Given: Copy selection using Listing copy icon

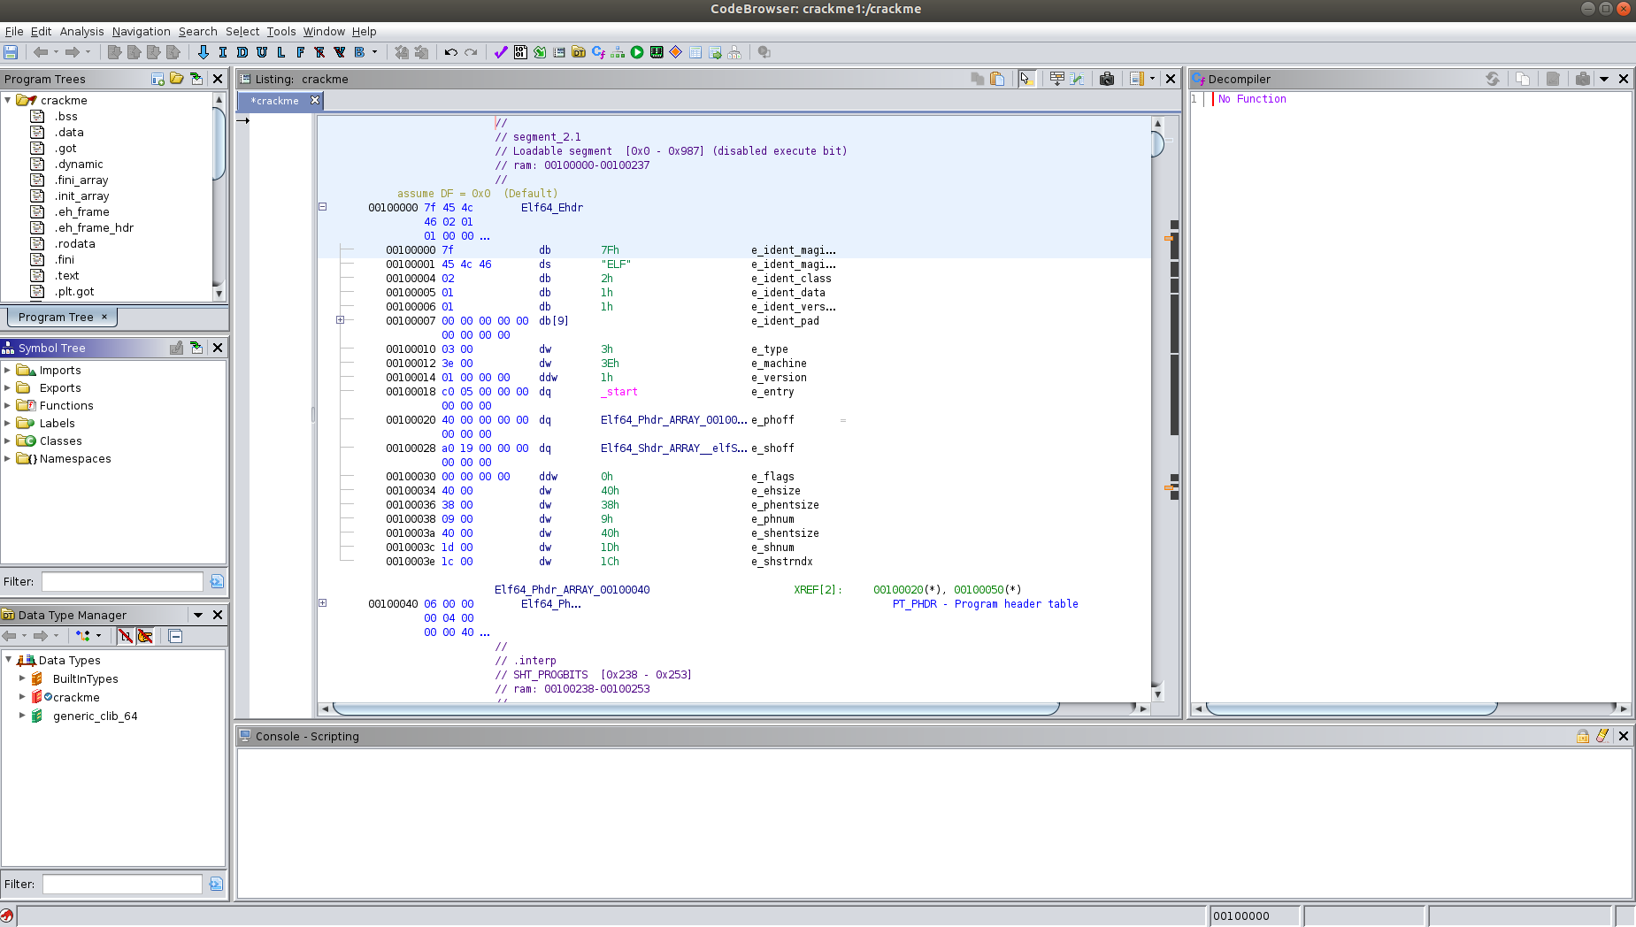Looking at the screenshot, I should coord(978,79).
